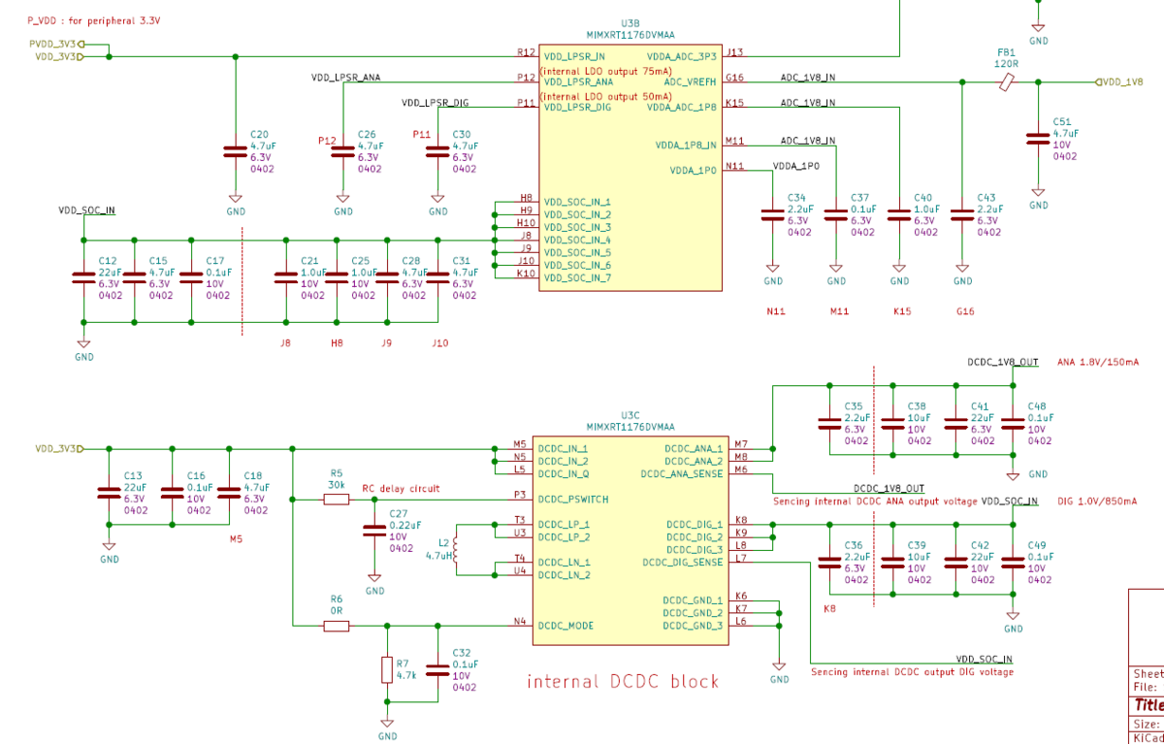
Task: Select capacitor C17 symbol
Action: (x=192, y=276)
